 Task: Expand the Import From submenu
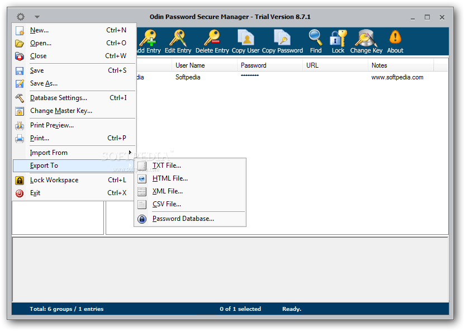(x=74, y=153)
